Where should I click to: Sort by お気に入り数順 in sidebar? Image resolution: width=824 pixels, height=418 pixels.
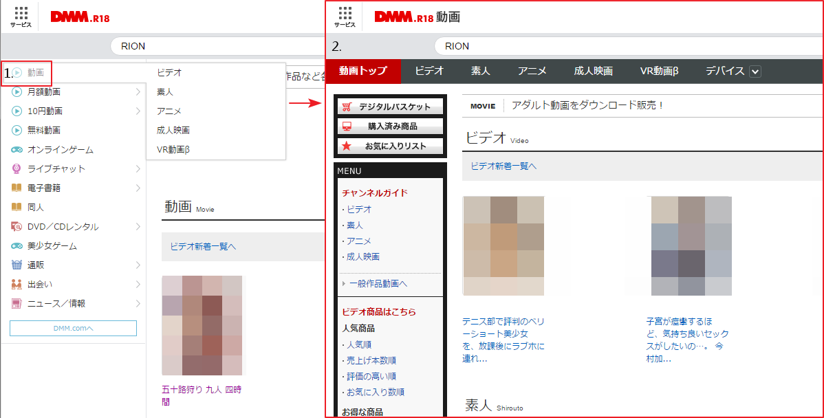click(x=376, y=393)
